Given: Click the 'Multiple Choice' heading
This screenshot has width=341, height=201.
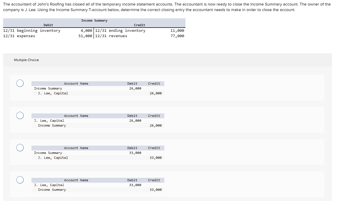Looking at the screenshot, I should (26, 60).
